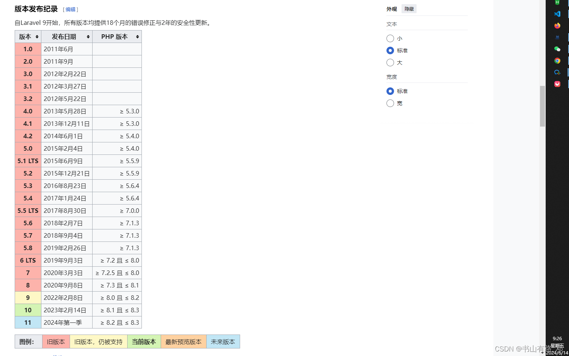Click PHP cell ≥ 8.2 且 ≤ 8.3

pos(117,322)
